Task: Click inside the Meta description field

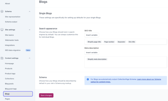Action: tap(126, 62)
